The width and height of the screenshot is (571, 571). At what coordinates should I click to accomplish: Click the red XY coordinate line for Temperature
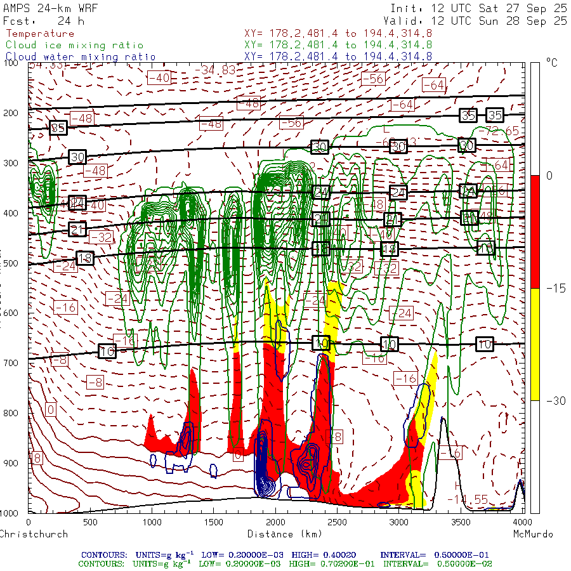click(338, 34)
